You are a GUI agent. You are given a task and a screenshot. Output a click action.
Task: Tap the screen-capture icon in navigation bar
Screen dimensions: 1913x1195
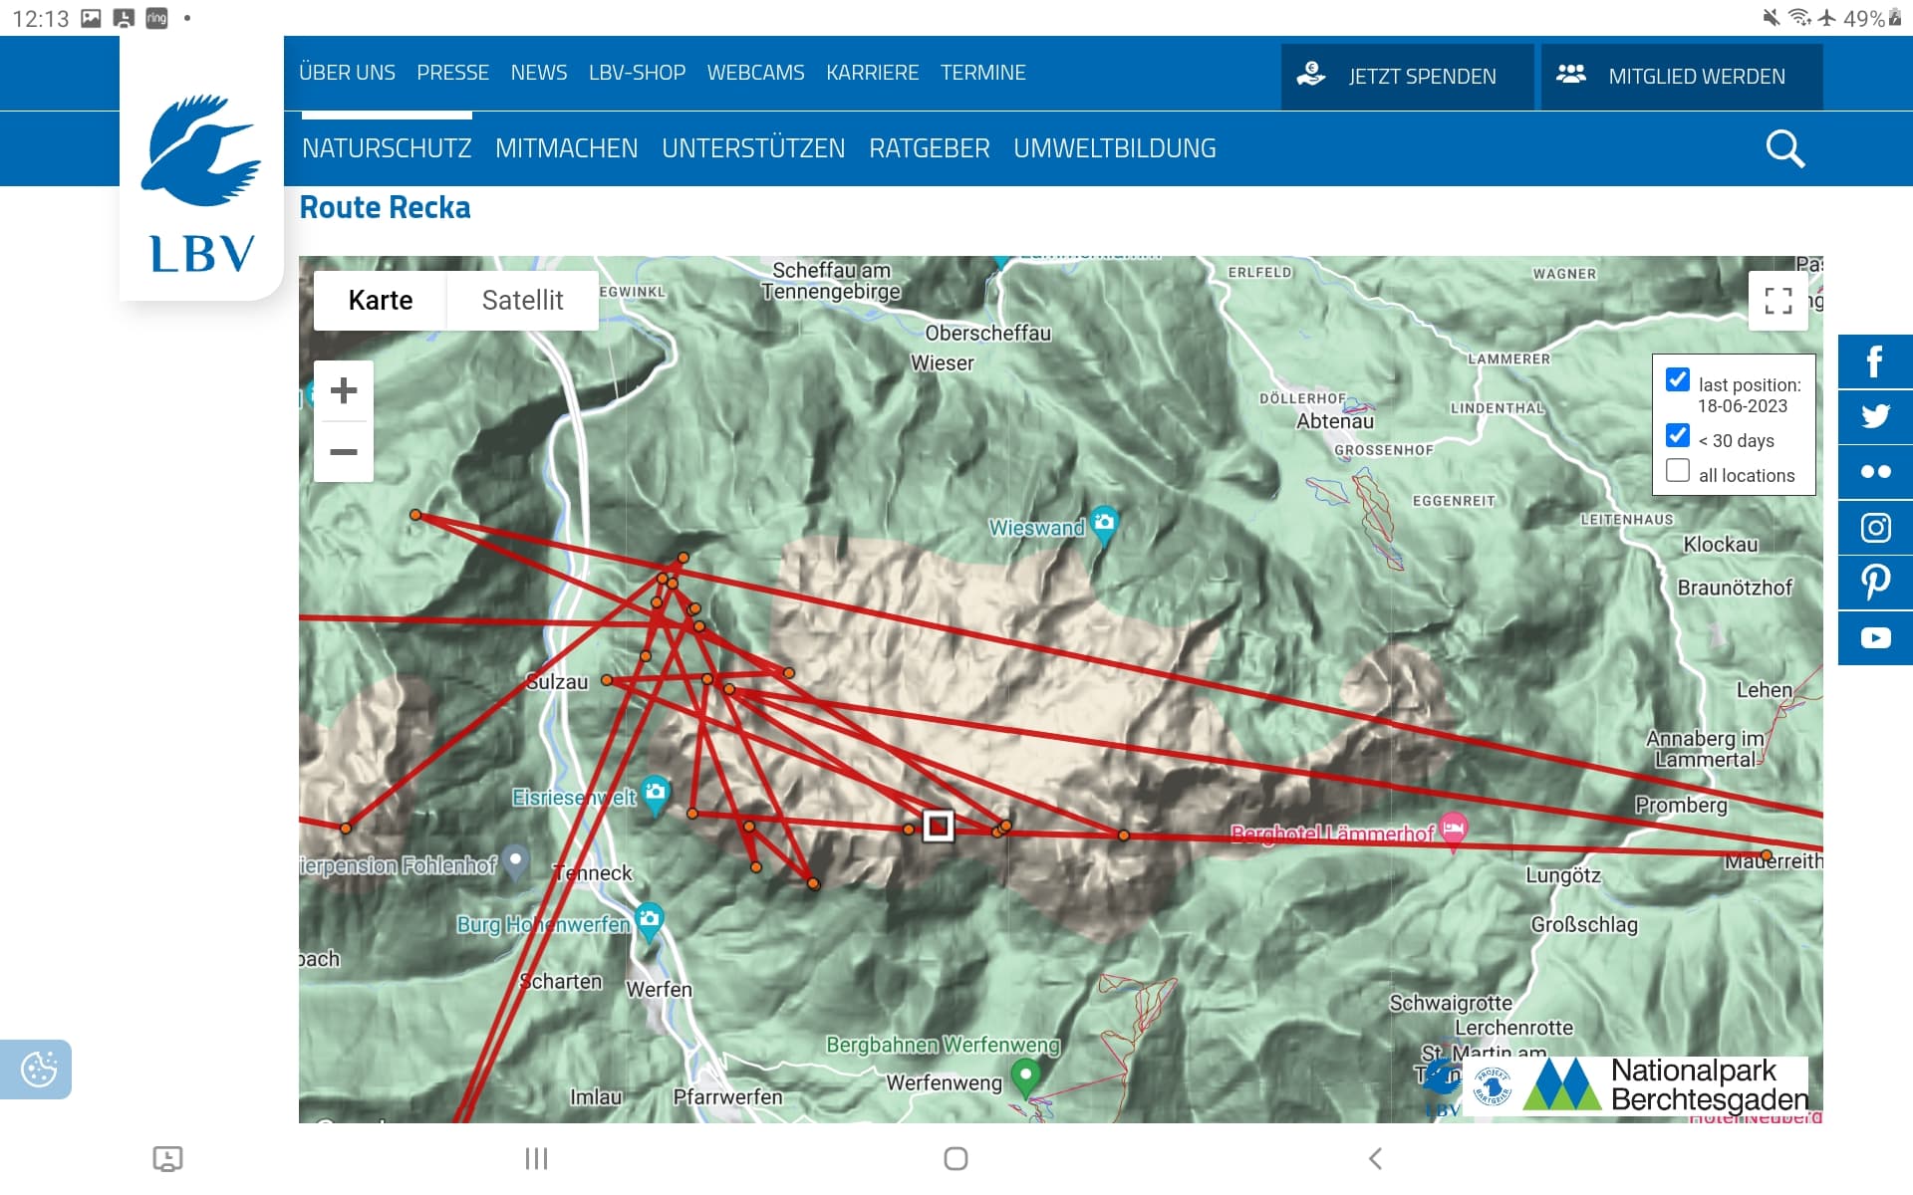tap(167, 1158)
